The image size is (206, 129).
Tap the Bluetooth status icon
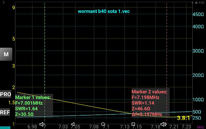192,2
